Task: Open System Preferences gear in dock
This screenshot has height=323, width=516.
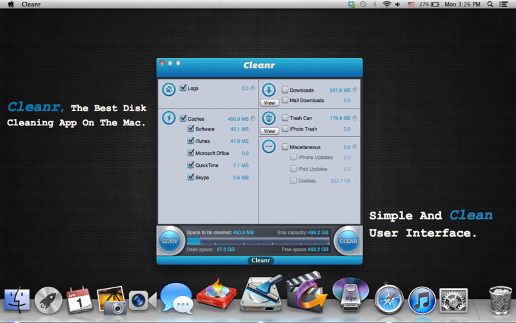Action: point(453,300)
